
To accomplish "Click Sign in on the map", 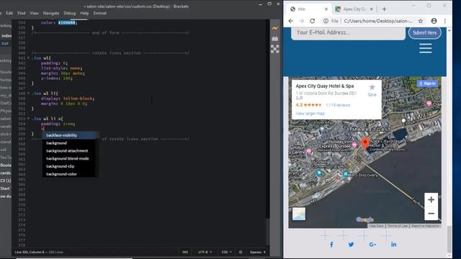I will tap(427, 83).
